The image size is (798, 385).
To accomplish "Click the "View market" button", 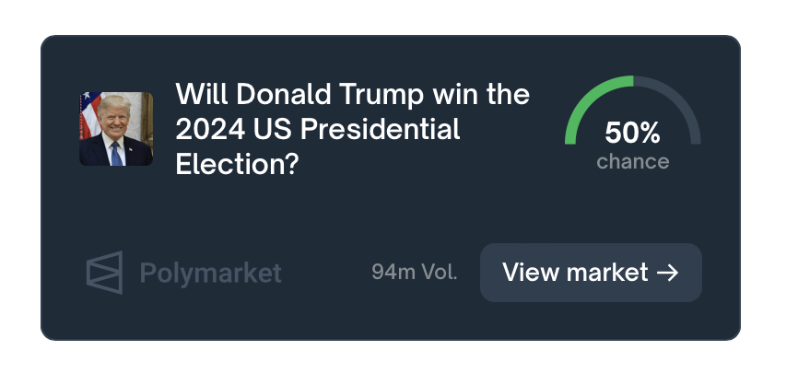I will coord(591,273).
